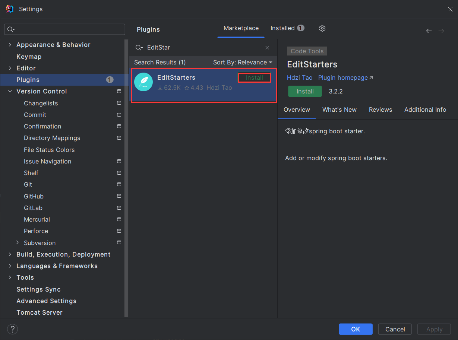Select Plugins in the settings tree
The image size is (458, 340).
tap(64, 80)
